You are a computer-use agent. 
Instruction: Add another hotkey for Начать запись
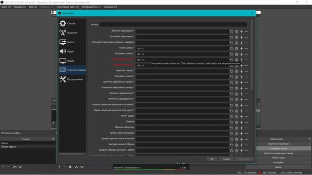241,49
